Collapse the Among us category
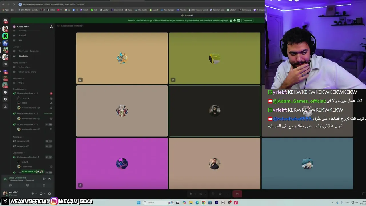366x206 pixels. [18, 137]
